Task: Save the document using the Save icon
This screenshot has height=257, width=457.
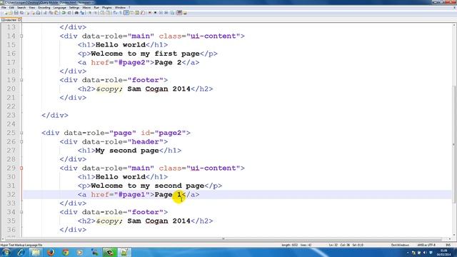Action: click(16, 13)
